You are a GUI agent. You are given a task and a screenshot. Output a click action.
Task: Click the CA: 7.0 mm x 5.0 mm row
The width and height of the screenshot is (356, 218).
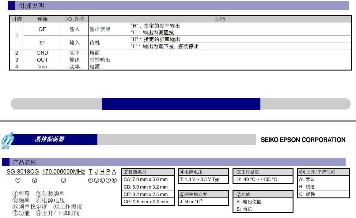(x=148, y=179)
